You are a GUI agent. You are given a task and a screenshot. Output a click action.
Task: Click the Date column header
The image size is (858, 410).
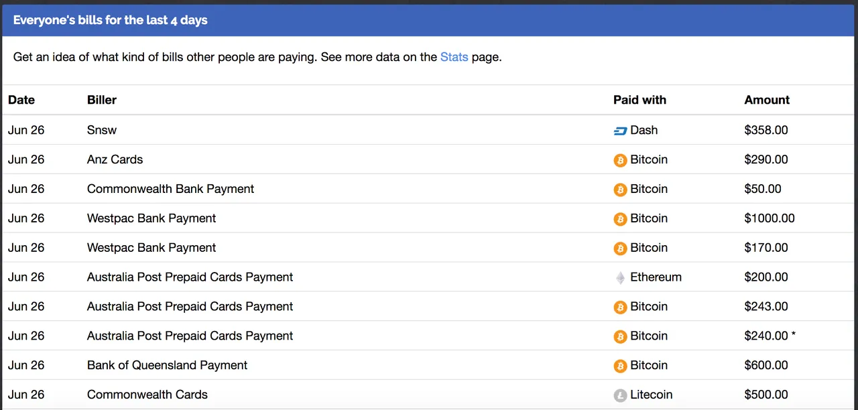click(21, 100)
